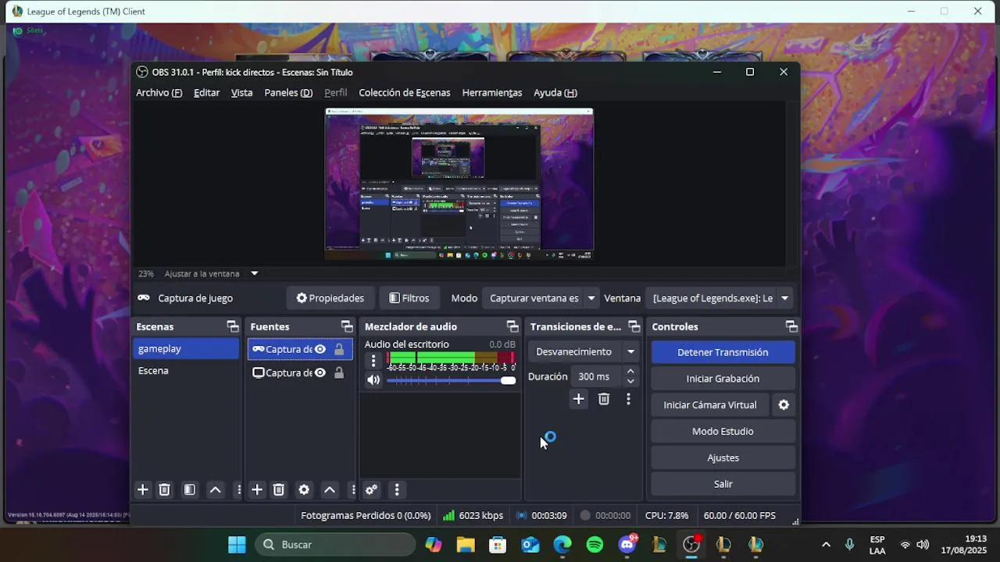Toggle visibility of second Captura de source

[320, 372]
